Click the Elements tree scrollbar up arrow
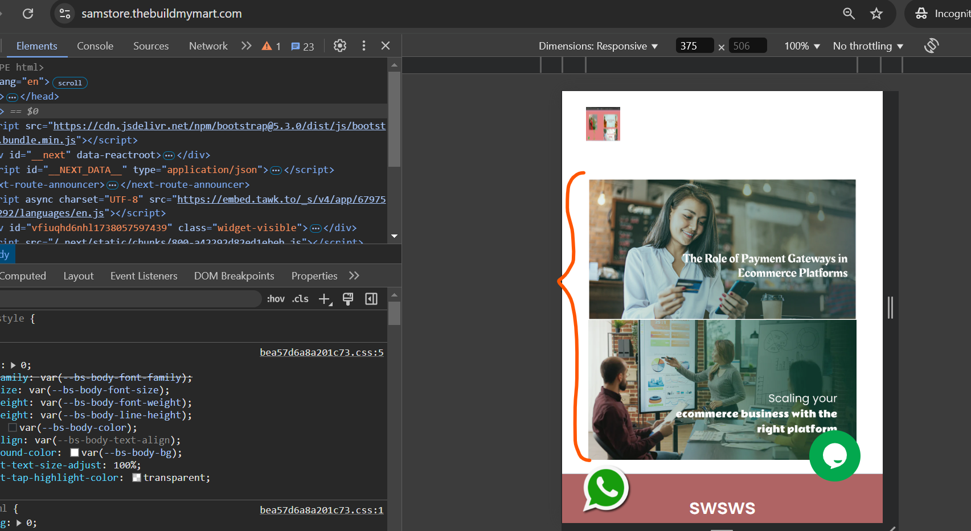Viewport: 971px width, 531px height. point(394,65)
